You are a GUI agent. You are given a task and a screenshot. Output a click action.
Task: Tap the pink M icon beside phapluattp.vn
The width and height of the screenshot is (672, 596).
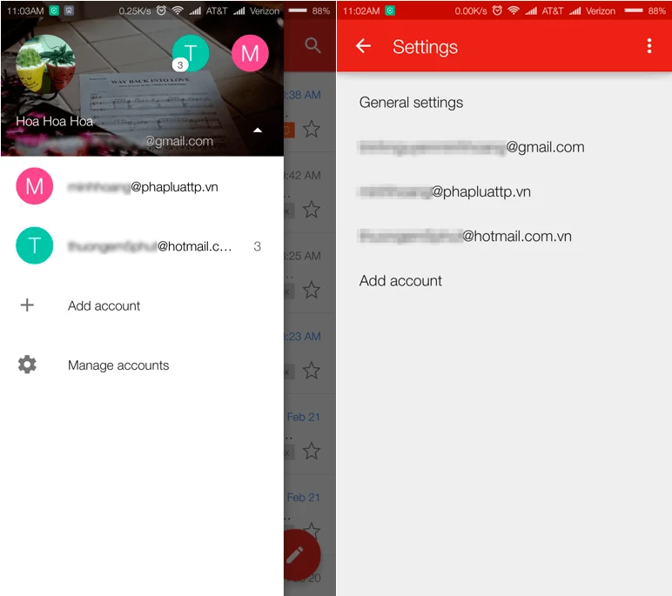click(34, 186)
